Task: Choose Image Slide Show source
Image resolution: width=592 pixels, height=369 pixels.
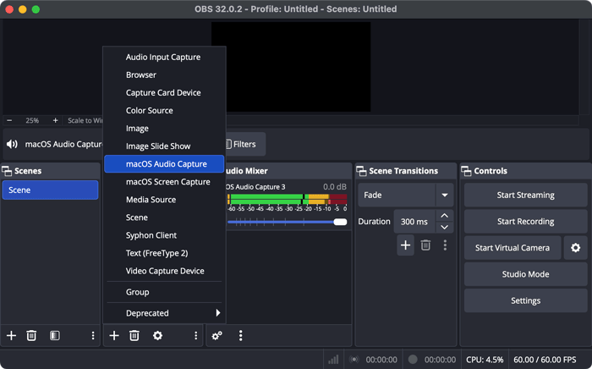Action: click(164, 146)
